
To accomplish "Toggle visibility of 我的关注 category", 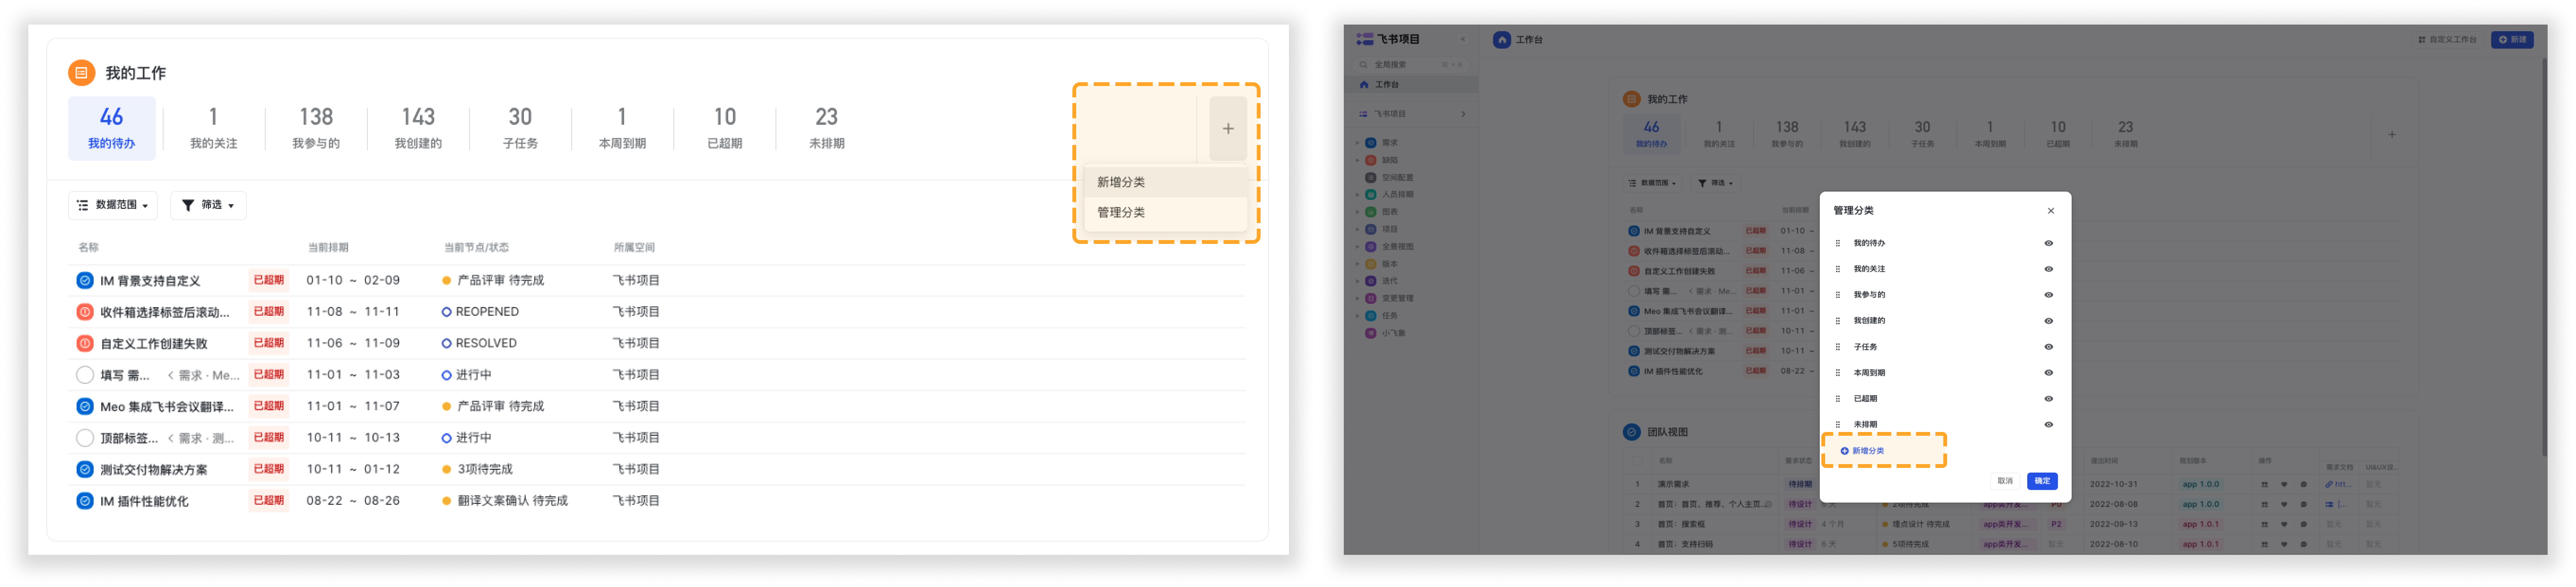I will tap(2048, 269).
